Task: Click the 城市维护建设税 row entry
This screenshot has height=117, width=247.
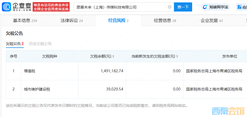Action: [37, 89]
